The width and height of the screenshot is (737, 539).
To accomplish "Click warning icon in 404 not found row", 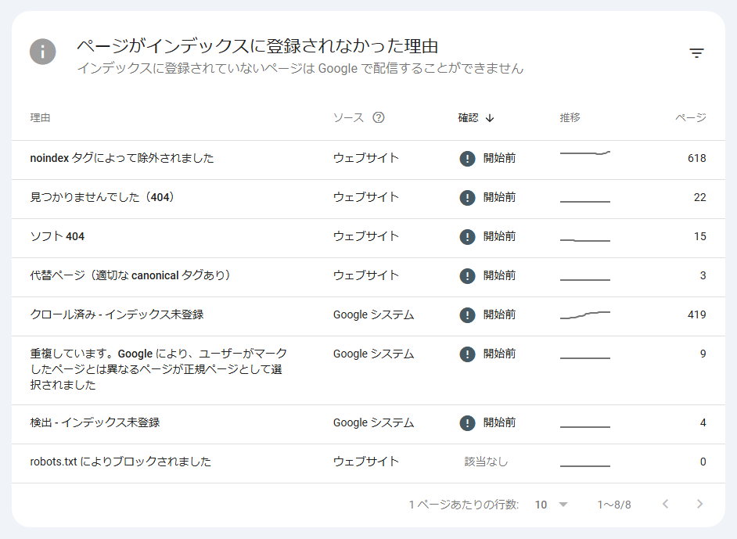I will [467, 197].
